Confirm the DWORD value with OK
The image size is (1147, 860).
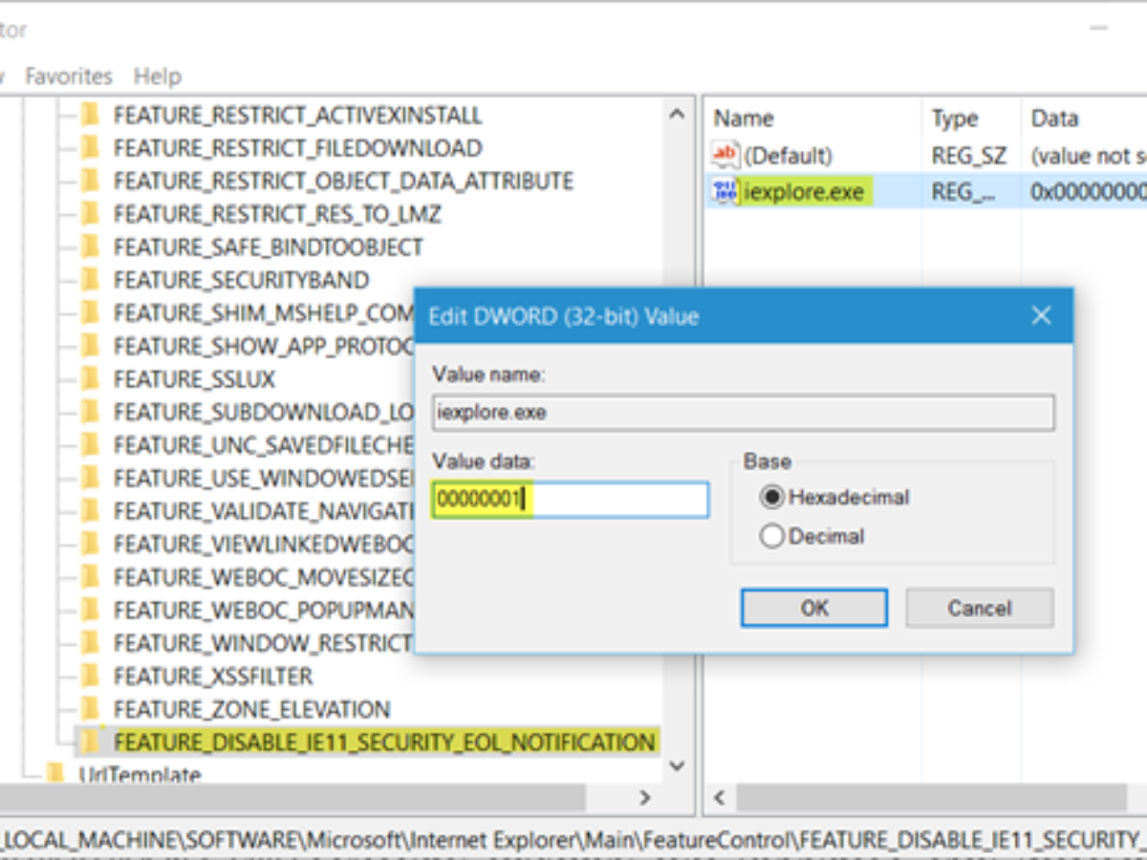click(x=814, y=608)
